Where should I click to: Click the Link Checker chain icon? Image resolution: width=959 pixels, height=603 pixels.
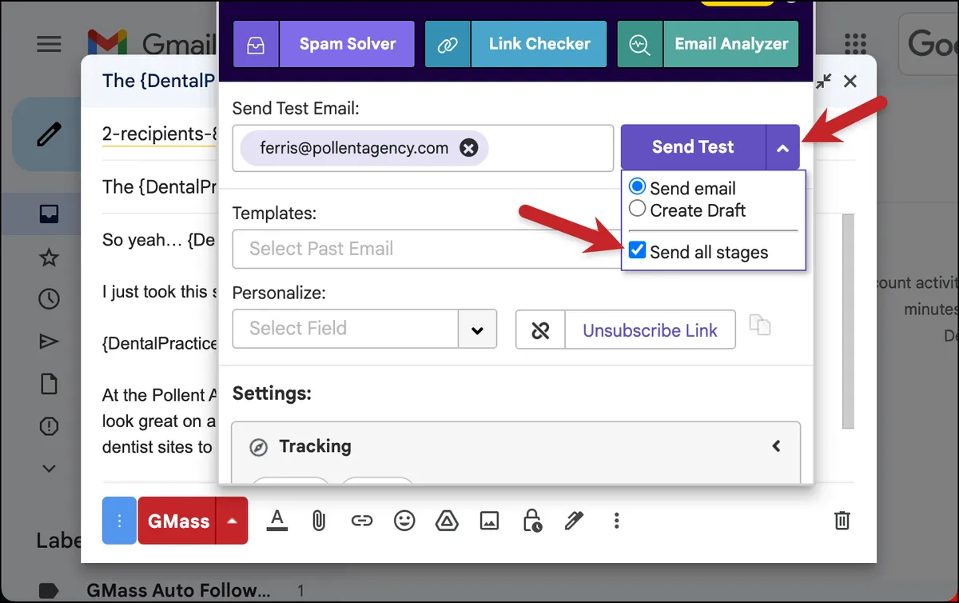click(448, 44)
